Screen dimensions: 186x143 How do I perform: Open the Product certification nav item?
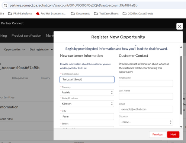click(x=26, y=36)
